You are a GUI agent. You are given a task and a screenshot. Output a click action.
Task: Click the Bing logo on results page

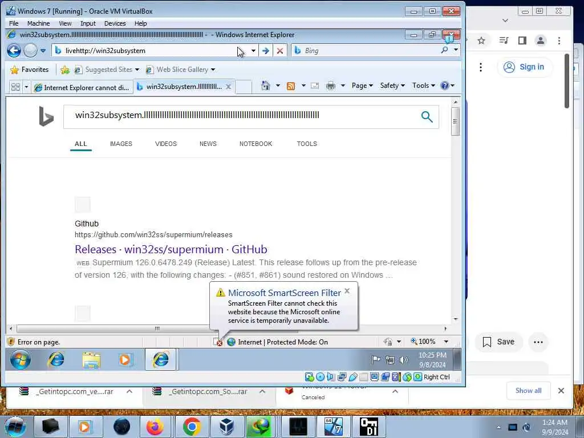[x=46, y=116]
